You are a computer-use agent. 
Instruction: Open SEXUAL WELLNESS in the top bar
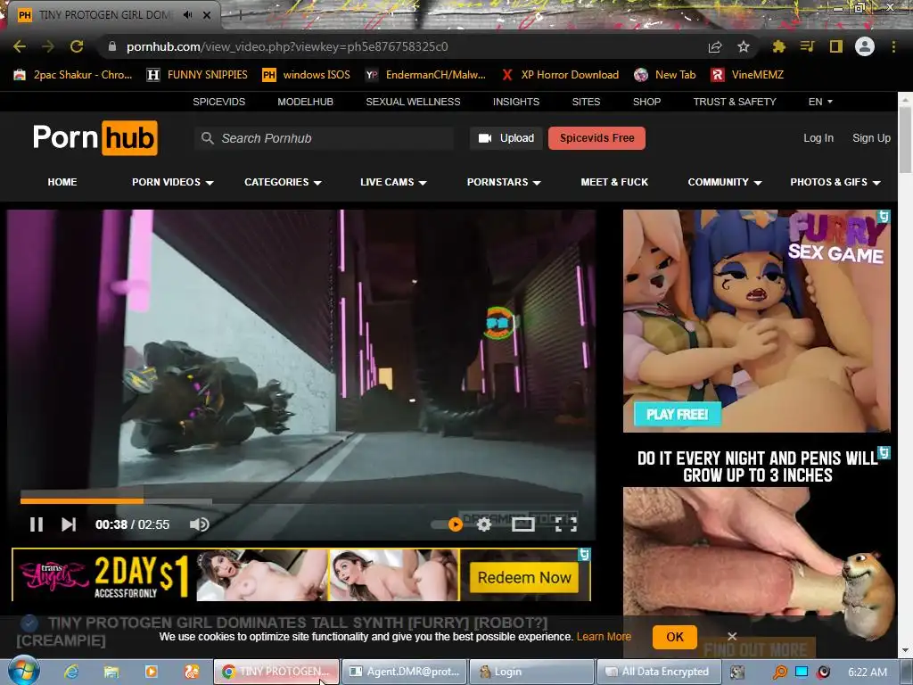pyautogui.click(x=413, y=102)
